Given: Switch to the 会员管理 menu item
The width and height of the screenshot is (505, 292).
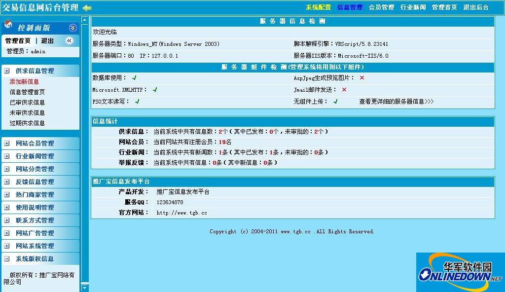Looking at the screenshot, I should [x=382, y=7].
